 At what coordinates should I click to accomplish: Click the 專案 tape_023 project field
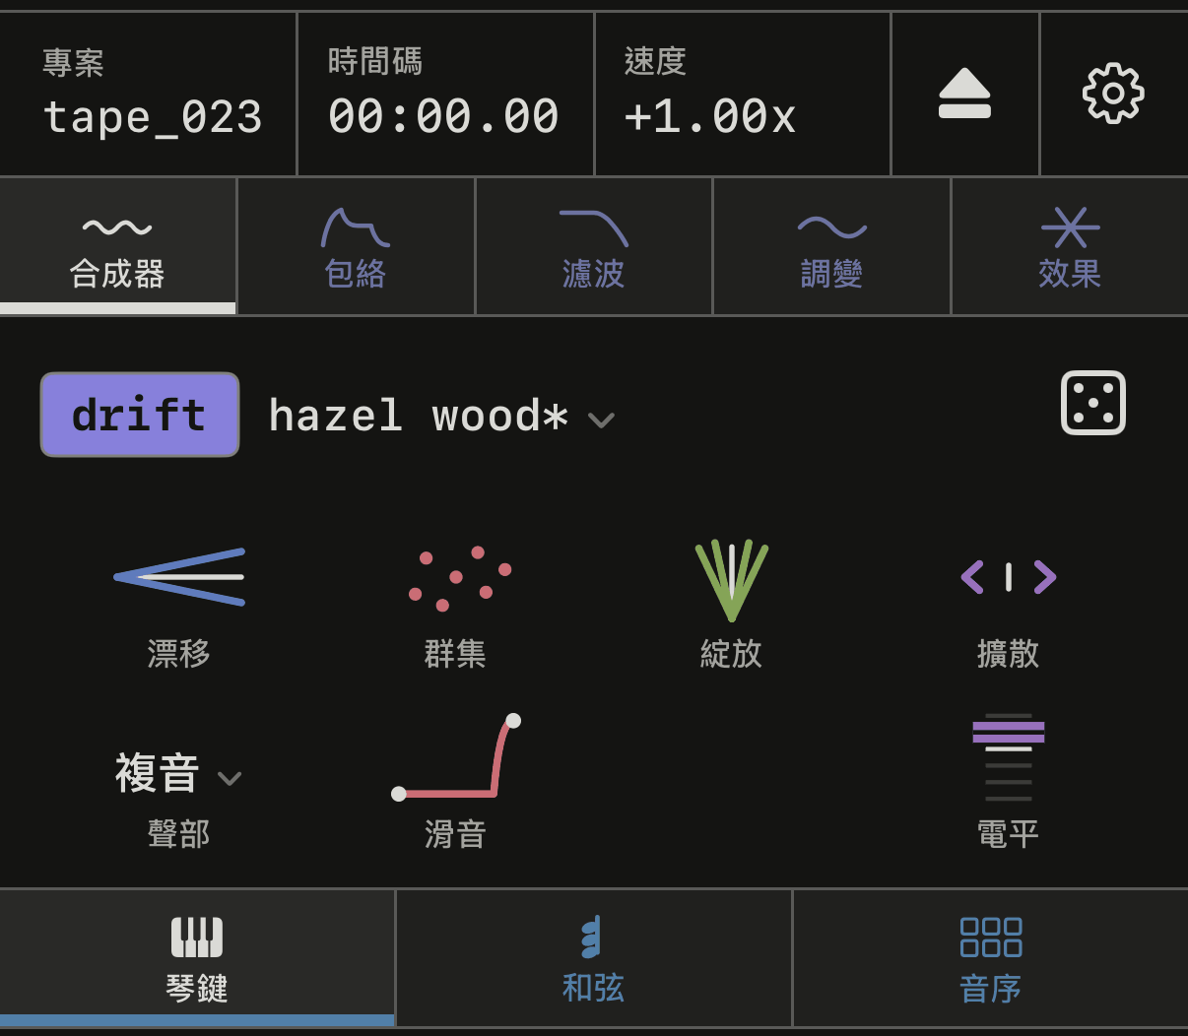coord(149,94)
